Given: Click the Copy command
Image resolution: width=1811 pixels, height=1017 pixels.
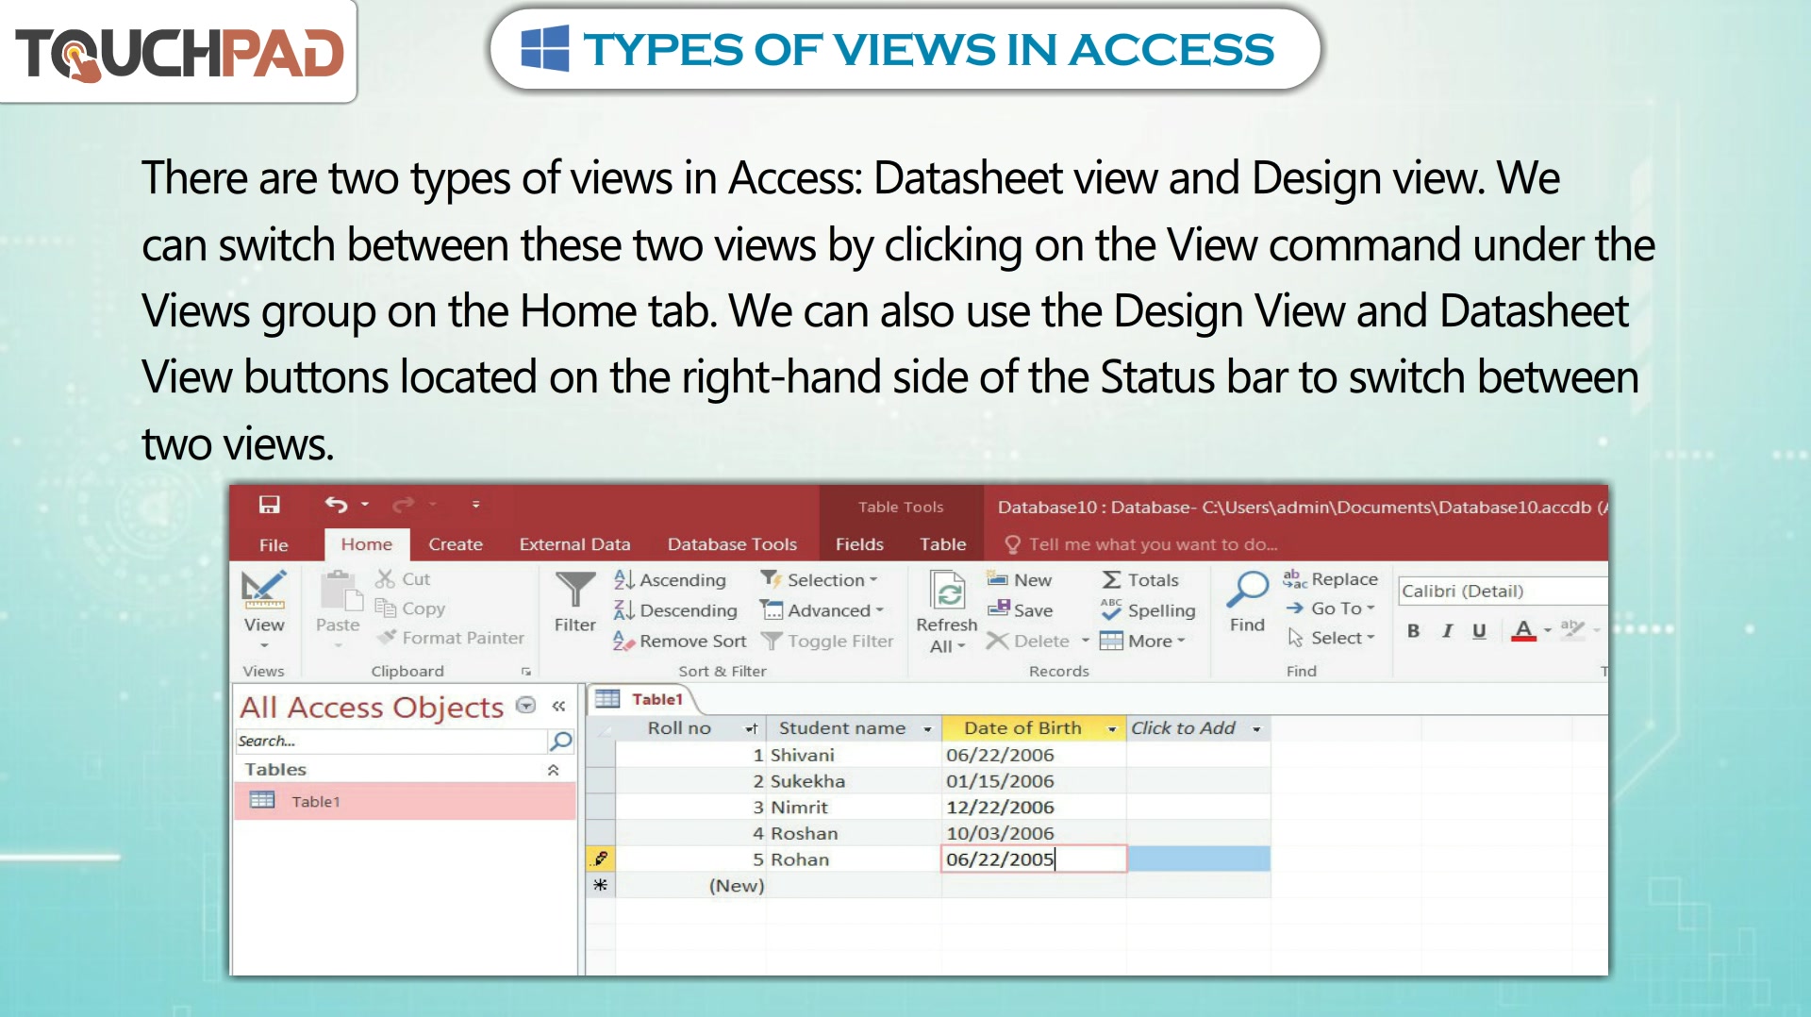Looking at the screenshot, I should pyautogui.click(x=410, y=609).
